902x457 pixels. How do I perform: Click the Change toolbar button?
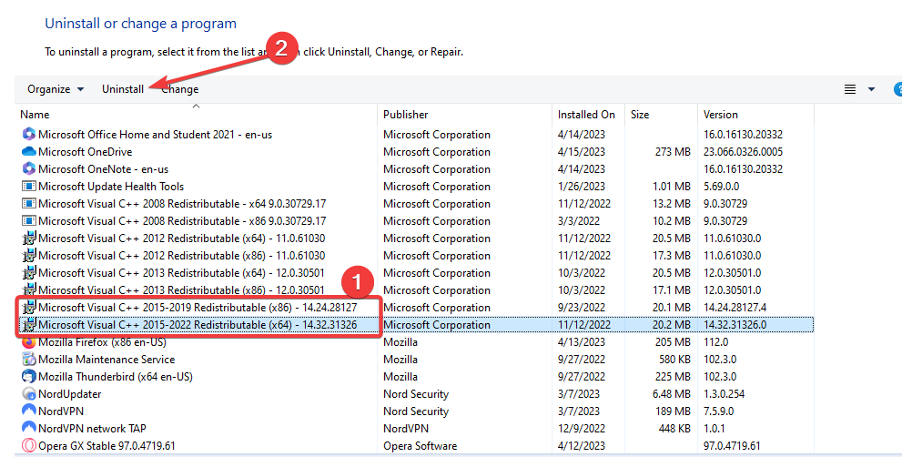point(180,89)
